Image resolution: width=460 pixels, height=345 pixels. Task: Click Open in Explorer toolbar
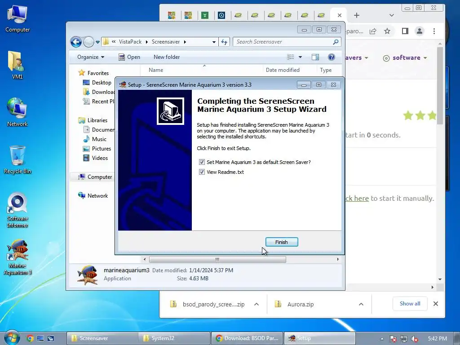pos(129,57)
